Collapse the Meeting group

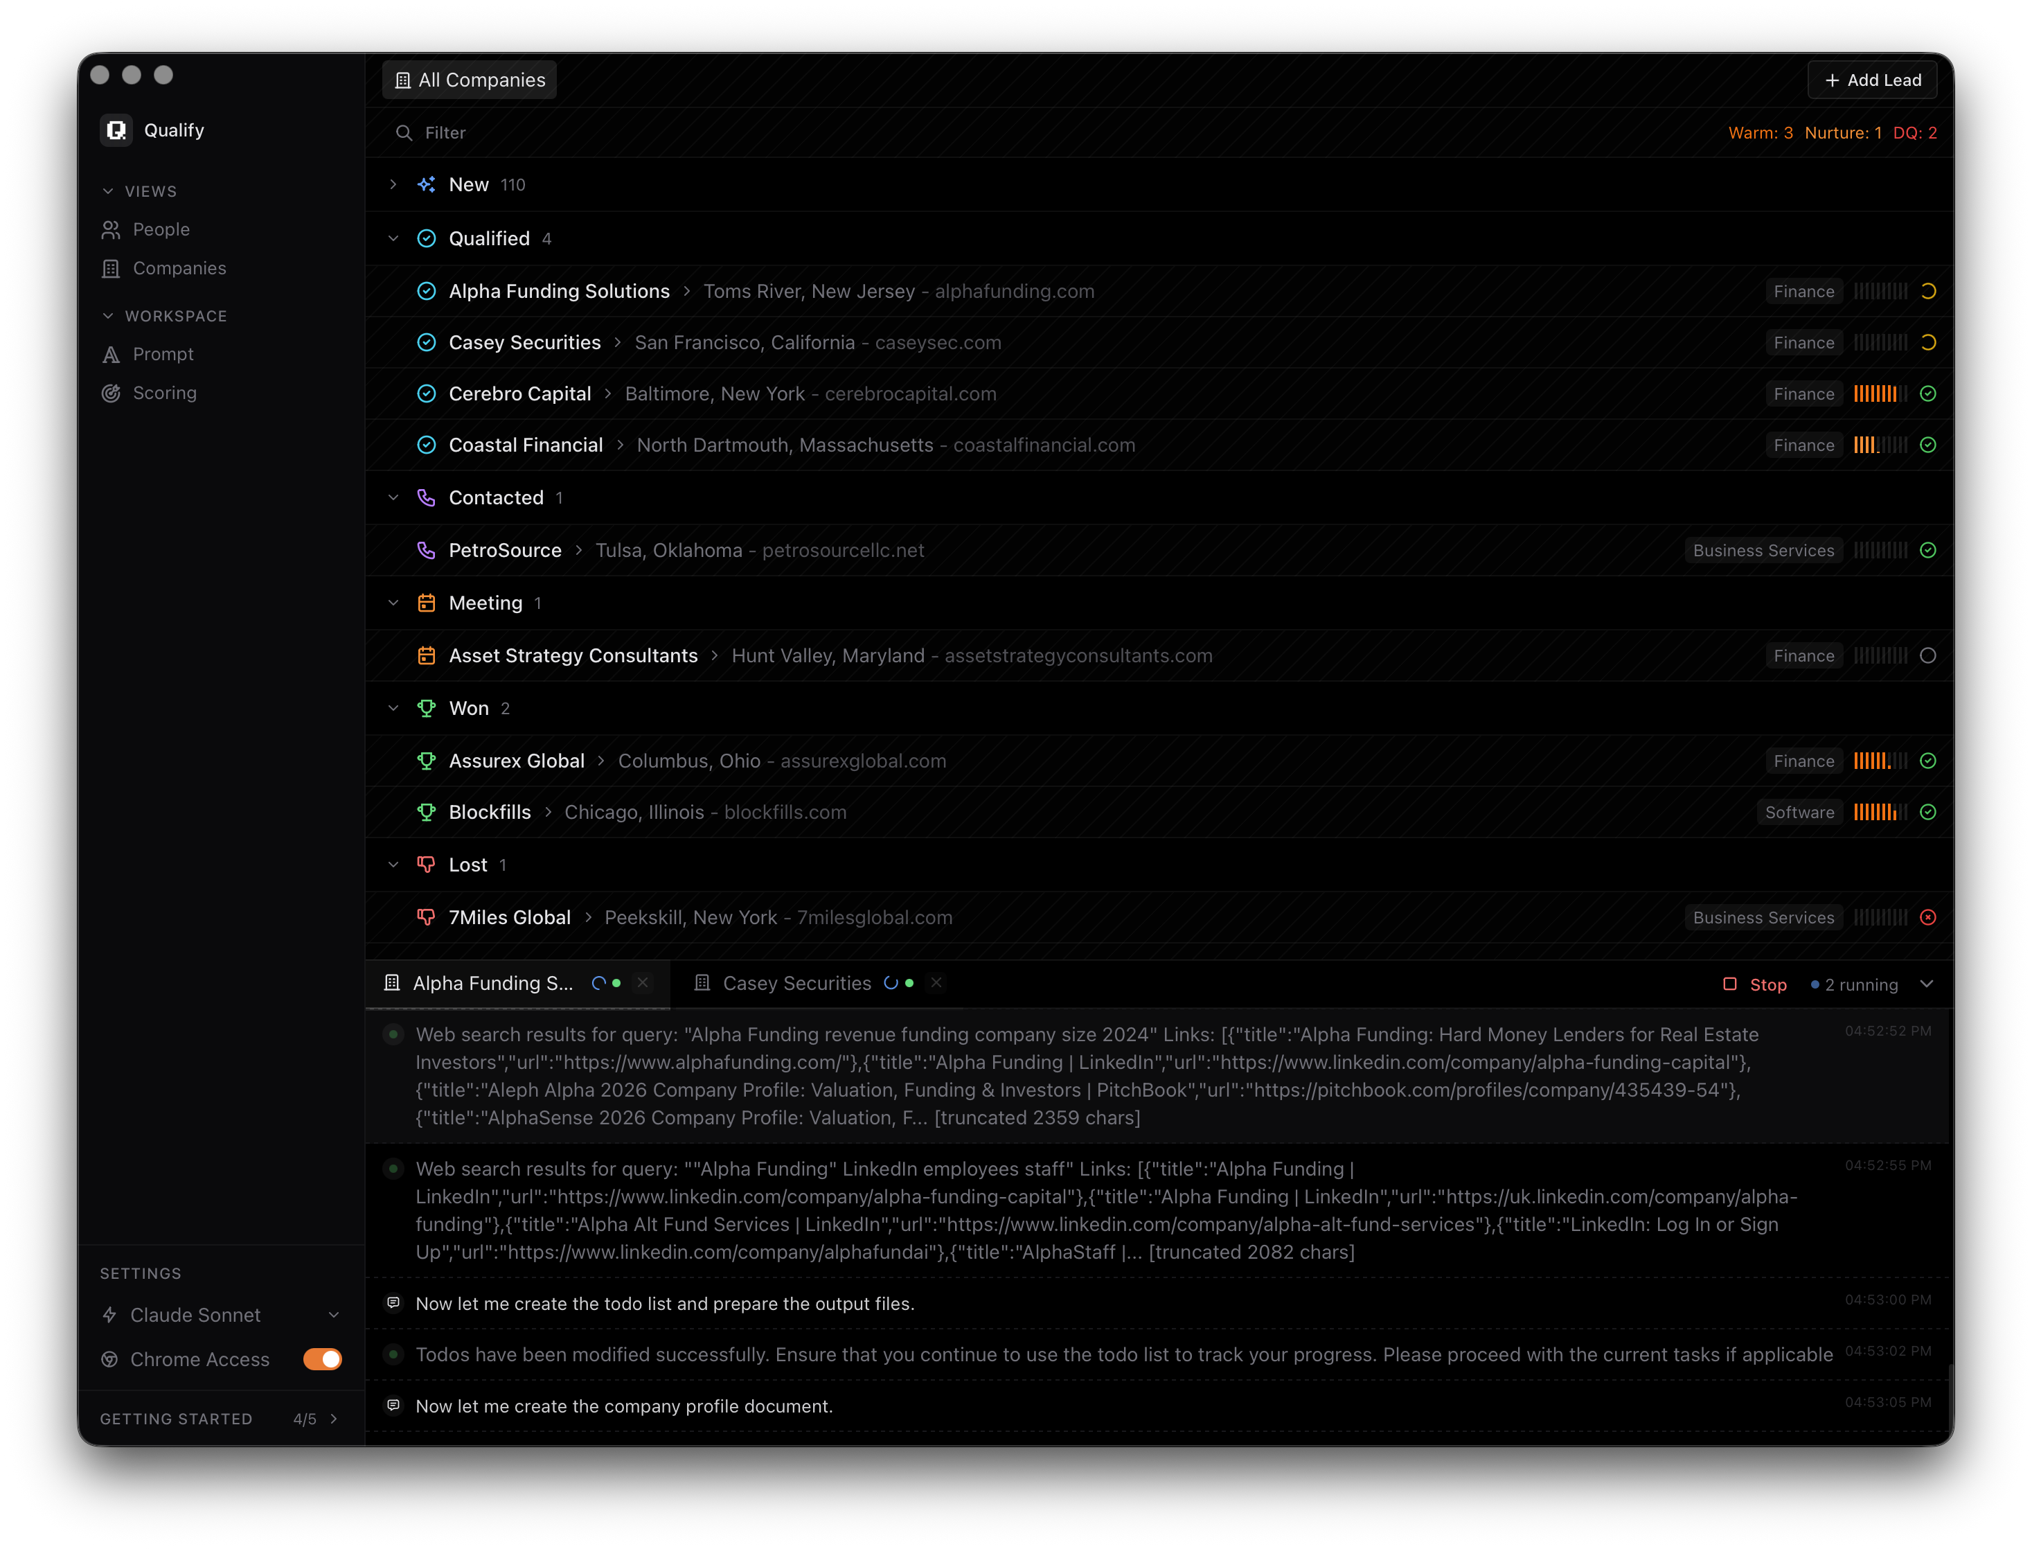393,603
